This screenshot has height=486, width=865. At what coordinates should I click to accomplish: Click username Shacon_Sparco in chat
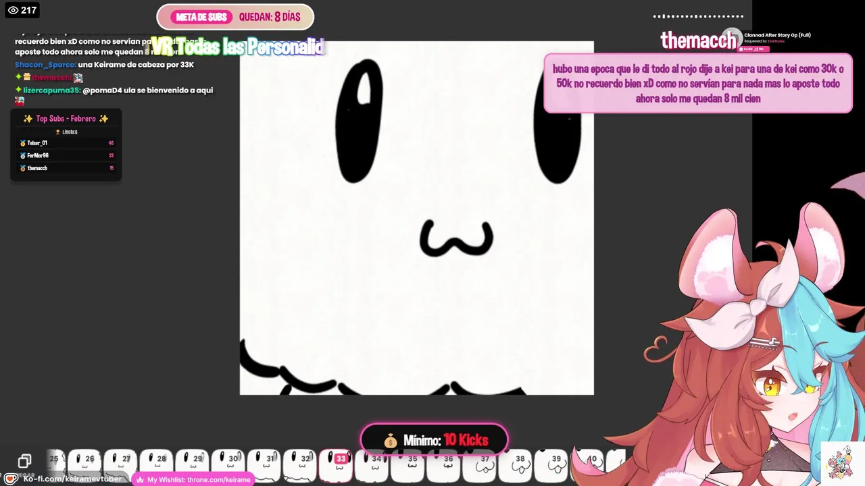pyautogui.click(x=45, y=65)
